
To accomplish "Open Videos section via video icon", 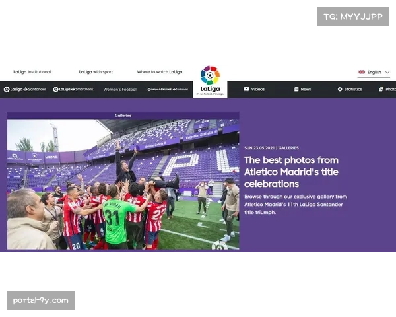I will click(246, 89).
